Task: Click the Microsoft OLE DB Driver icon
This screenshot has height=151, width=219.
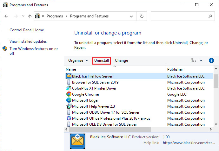Action: [69, 124]
